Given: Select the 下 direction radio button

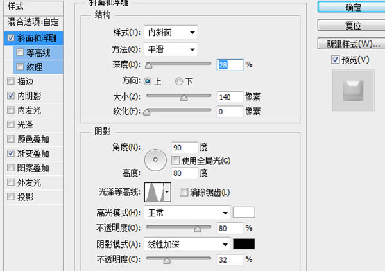Looking at the screenshot, I should click(x=179, y=82).
